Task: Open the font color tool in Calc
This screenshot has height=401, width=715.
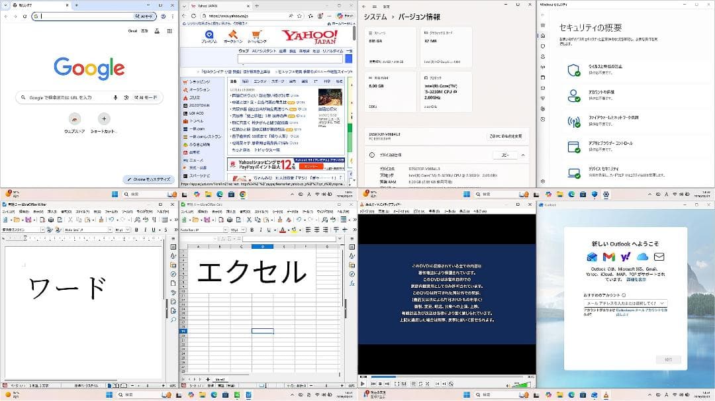Action: coord(282,229)
